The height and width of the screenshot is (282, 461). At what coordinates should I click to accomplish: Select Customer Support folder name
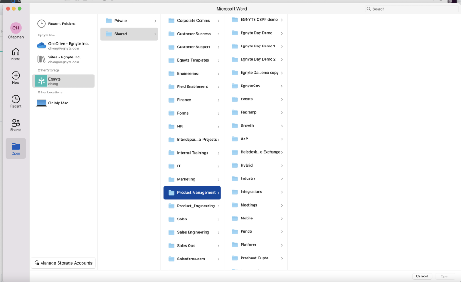click(x=194, y=47)
